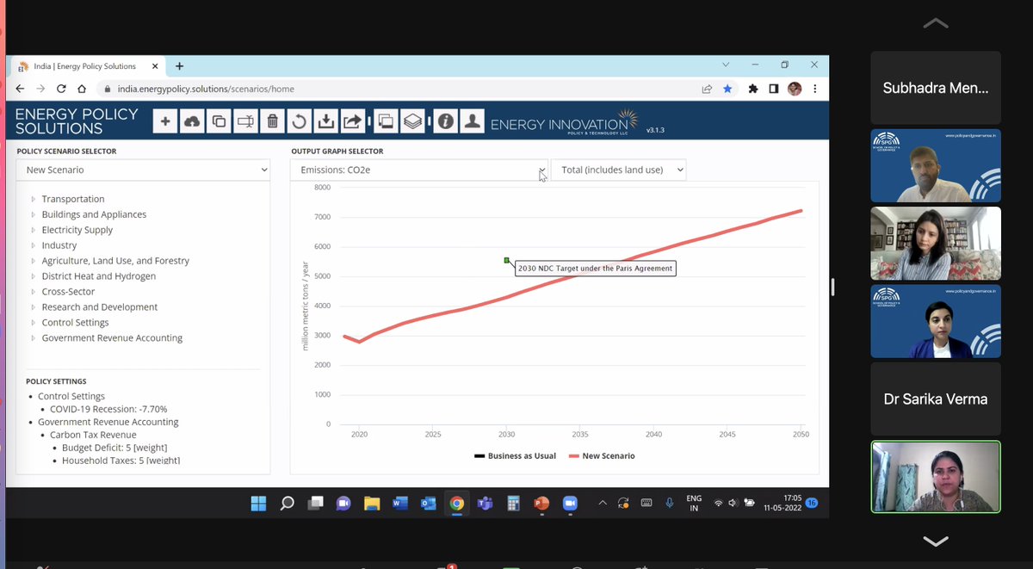Click the multiple windows display icon

pos(386,121)
